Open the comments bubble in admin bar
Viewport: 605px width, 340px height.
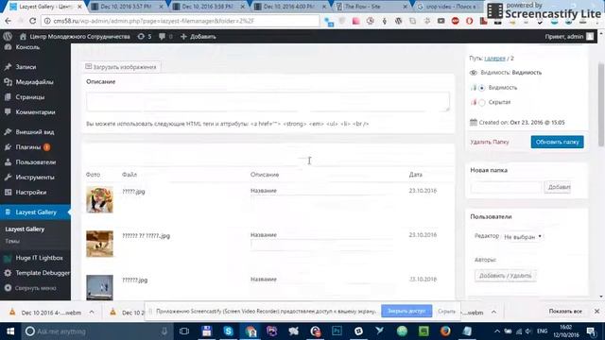(165, 37)
